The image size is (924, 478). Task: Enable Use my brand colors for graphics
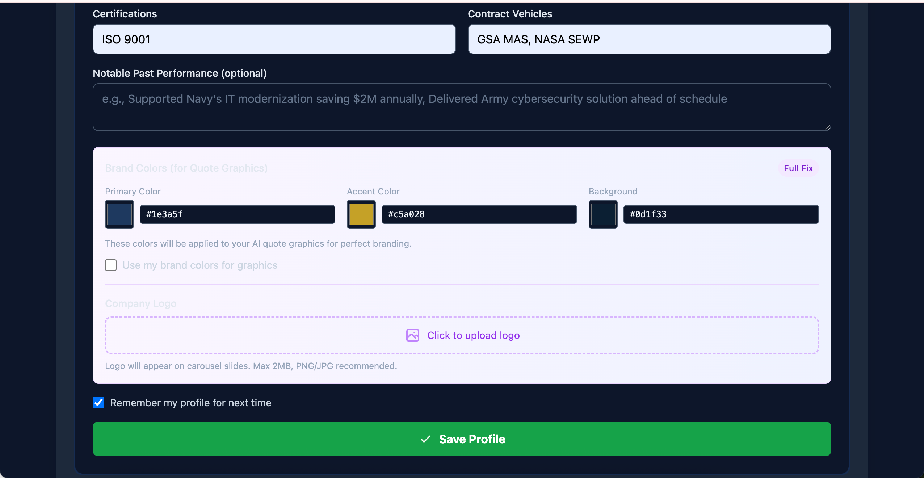(111, 265)
